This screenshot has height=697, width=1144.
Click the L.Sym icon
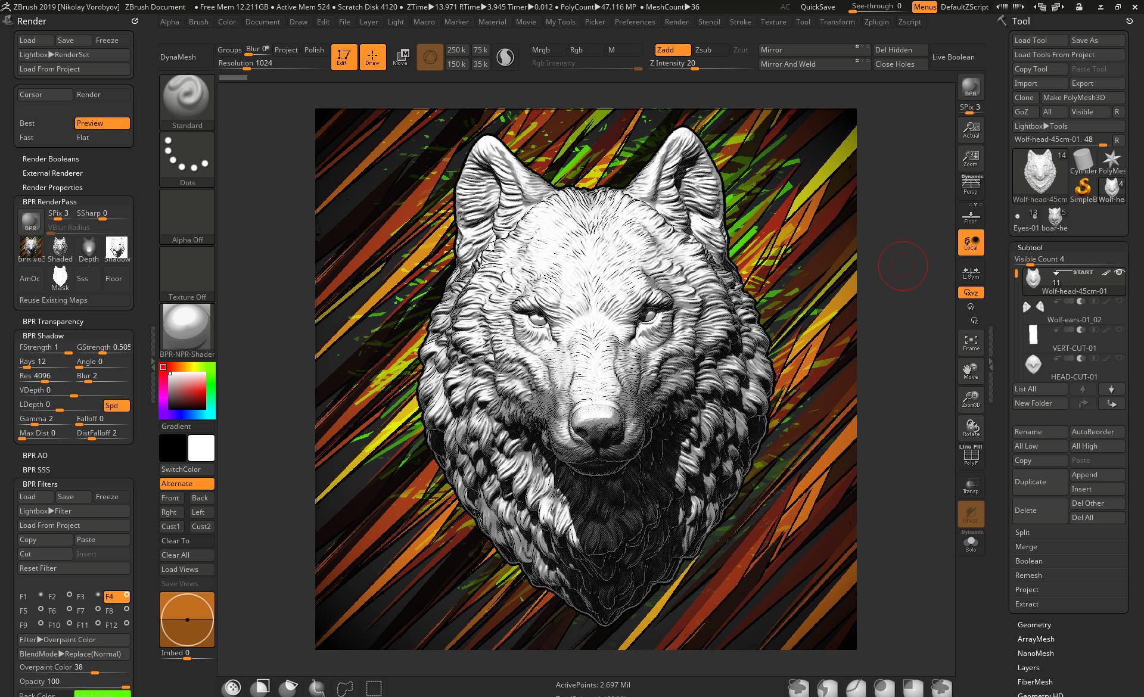pos(971,273)
